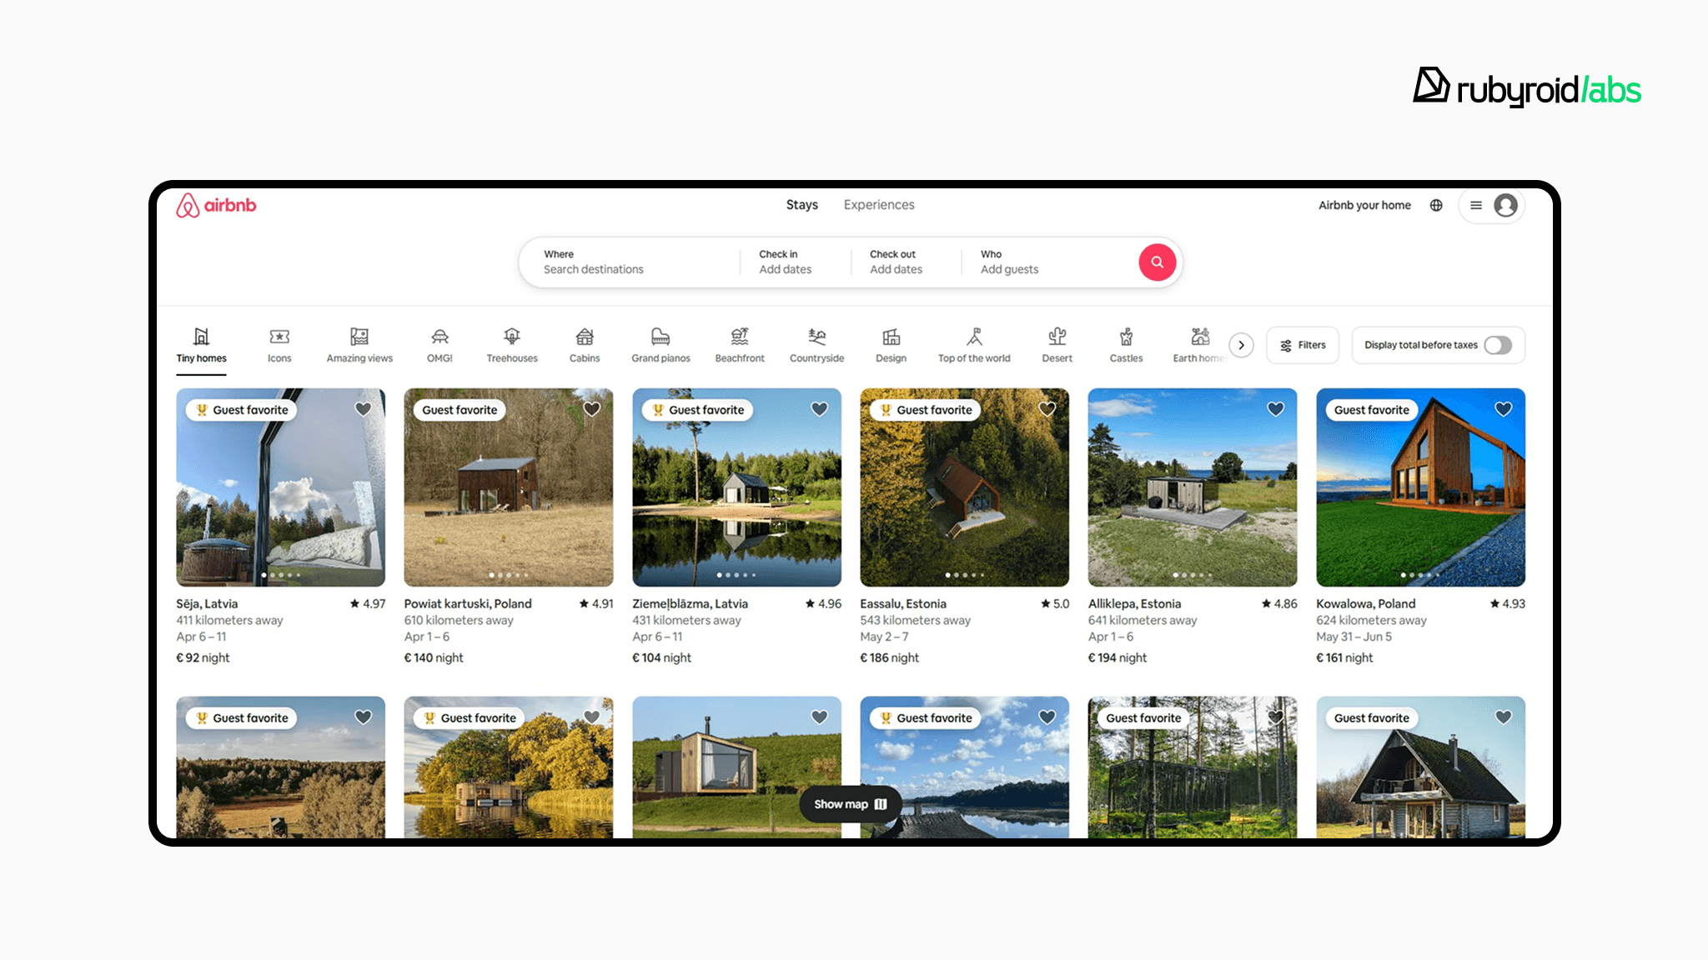Image resolution: width=1708 pixels, height=960 pixels.
Task: Click the Airbnb logo
Action: (x=216, y=205)
